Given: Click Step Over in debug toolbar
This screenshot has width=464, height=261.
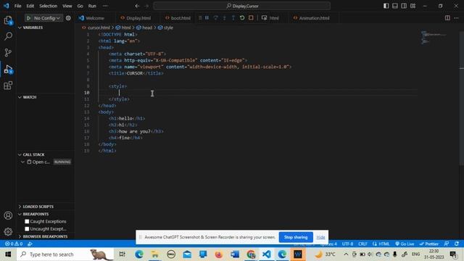Looking at the screenshot, I should pos(216,17).
